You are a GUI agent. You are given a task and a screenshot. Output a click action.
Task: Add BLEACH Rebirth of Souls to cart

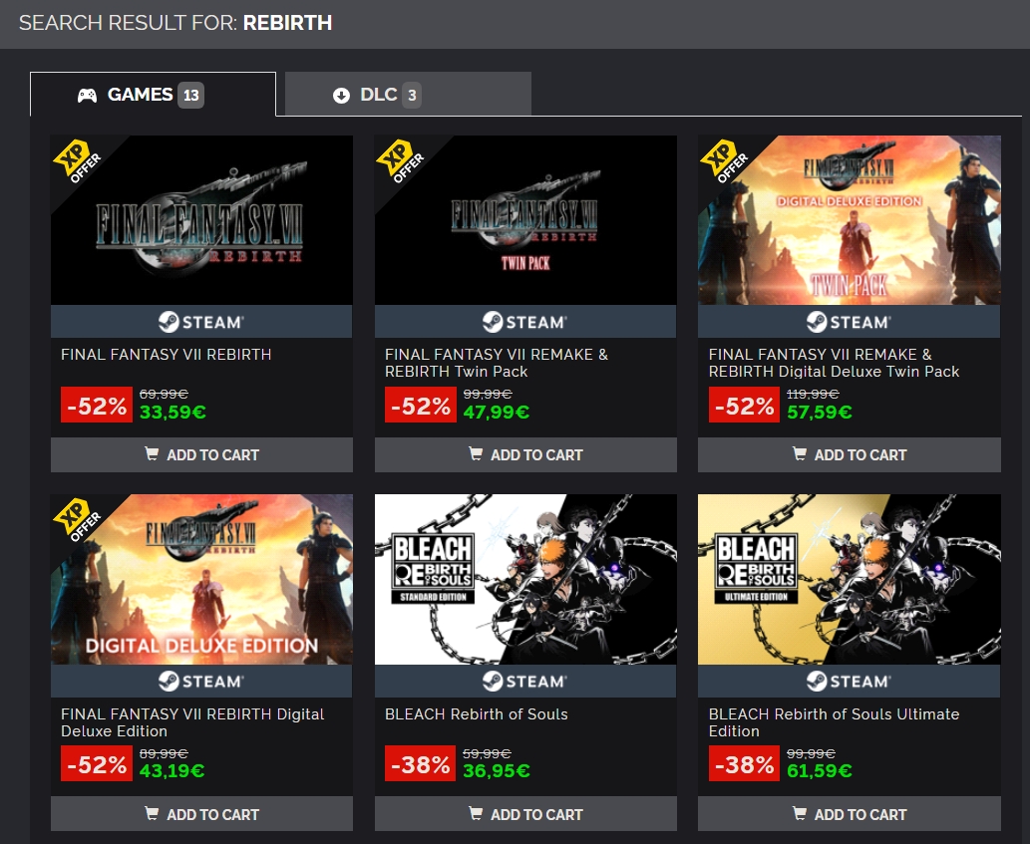[525, 814]
